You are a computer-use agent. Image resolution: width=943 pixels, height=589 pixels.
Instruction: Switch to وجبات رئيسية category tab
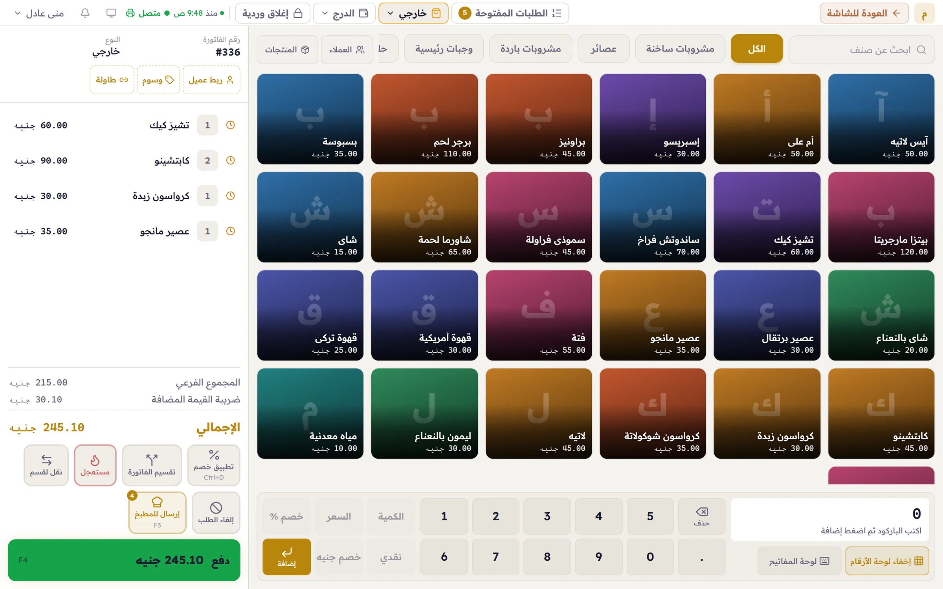pos(444,49)
